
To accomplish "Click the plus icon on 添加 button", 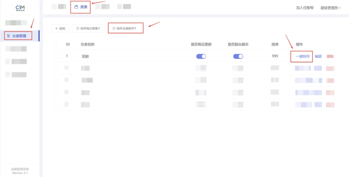I will click(56, 28).
